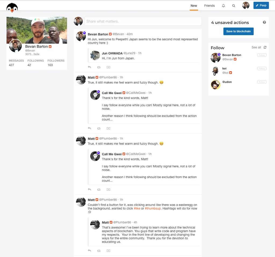Open See all follow suggestions
The height and width of the screenshot is (257, 275).
256,47
